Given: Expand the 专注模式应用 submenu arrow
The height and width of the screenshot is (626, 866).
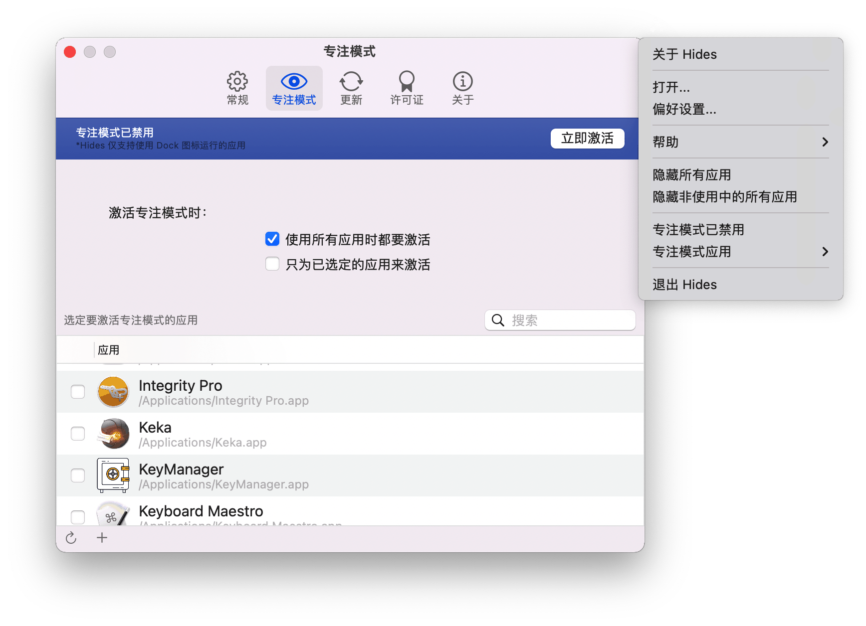Looking at the screenshot, I should [825, 252].
